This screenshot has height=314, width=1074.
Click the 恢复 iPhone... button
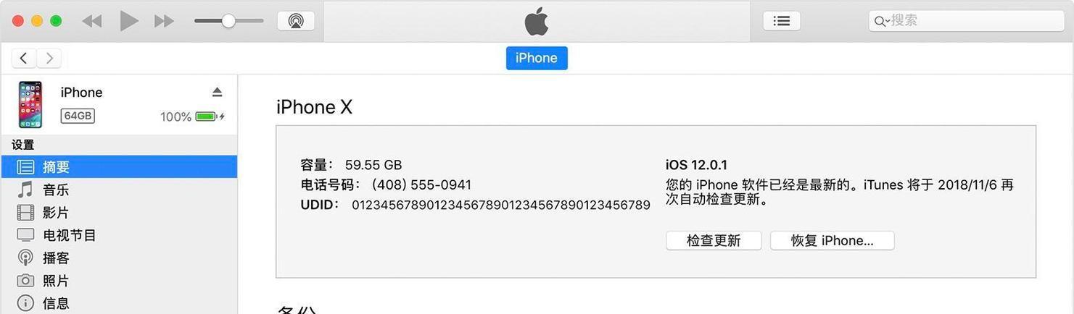point(832,241)
